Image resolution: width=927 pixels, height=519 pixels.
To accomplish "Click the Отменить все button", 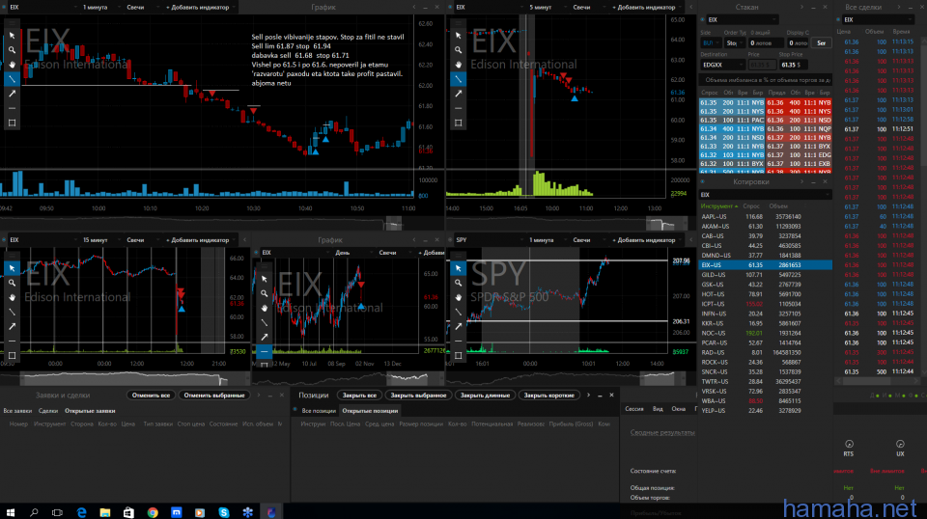I will tap(151, 395).
